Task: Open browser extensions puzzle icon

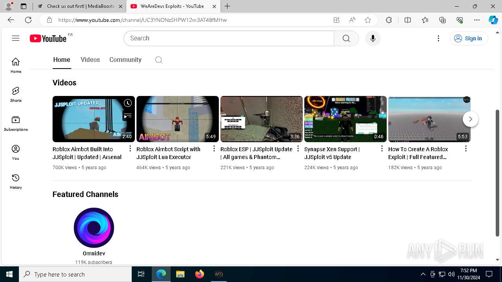Action: tap(389, 20)
